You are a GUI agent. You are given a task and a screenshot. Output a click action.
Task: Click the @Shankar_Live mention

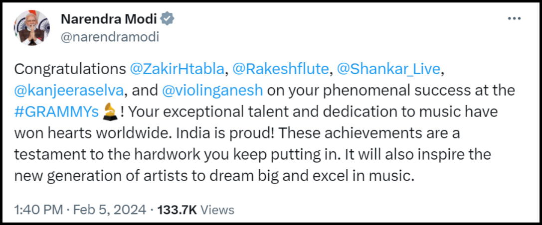pyautogui.click(x=390, y=69)
